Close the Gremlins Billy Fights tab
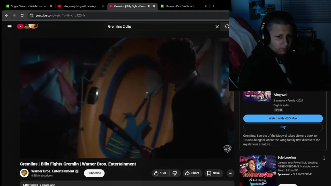 click(154, 6)
